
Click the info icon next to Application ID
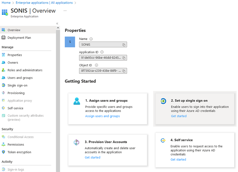coord(102,52)
